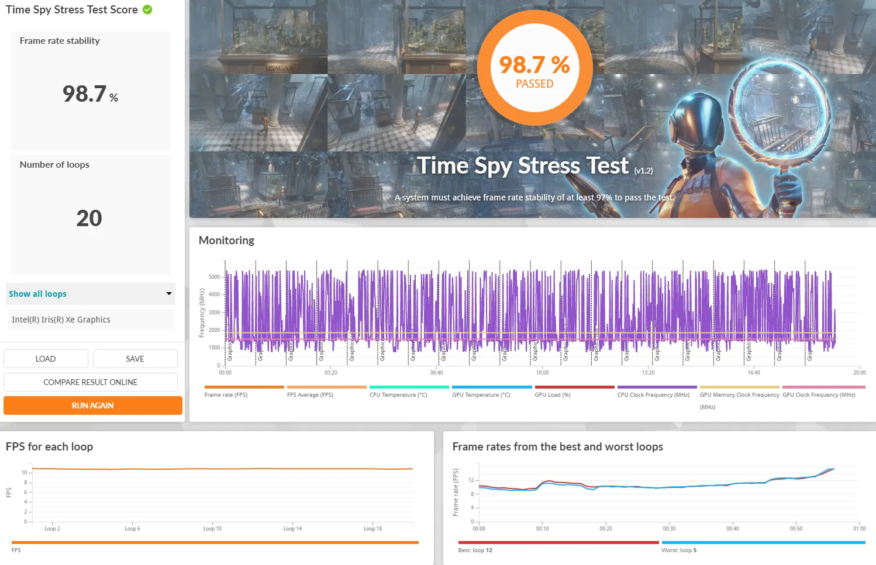Screen dimensions: 876x565
Task: Click the Frame rate stability 98.7 value
Action: [x=91, y=93]
